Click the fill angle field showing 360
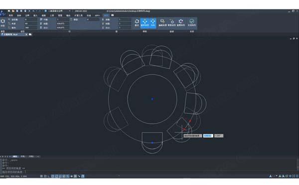Viewport: 299px width, 185px height. (x=31, y=27)
